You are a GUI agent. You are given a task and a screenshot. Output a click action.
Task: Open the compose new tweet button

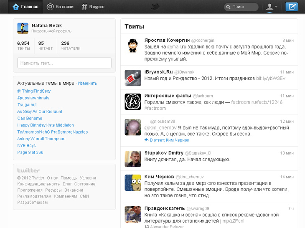pos(292,7)
